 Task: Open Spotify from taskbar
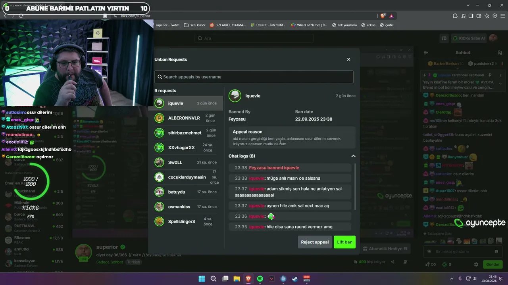260,279
